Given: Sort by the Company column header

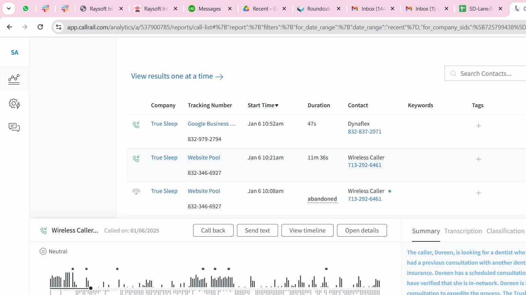Looking at the screenshot, I should pyautogui.click(x=163, y=105).
